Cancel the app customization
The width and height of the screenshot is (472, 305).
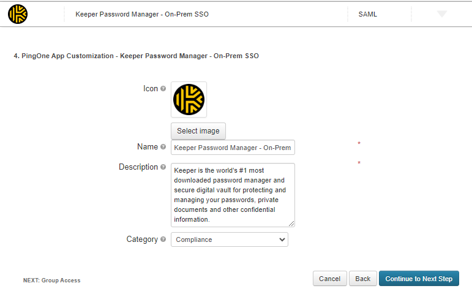[330, 279]
